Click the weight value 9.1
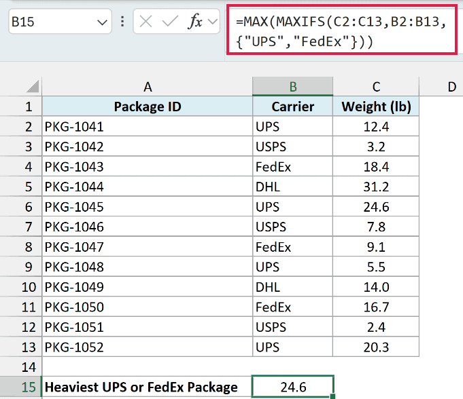The image size is (463, 399). 376,246
